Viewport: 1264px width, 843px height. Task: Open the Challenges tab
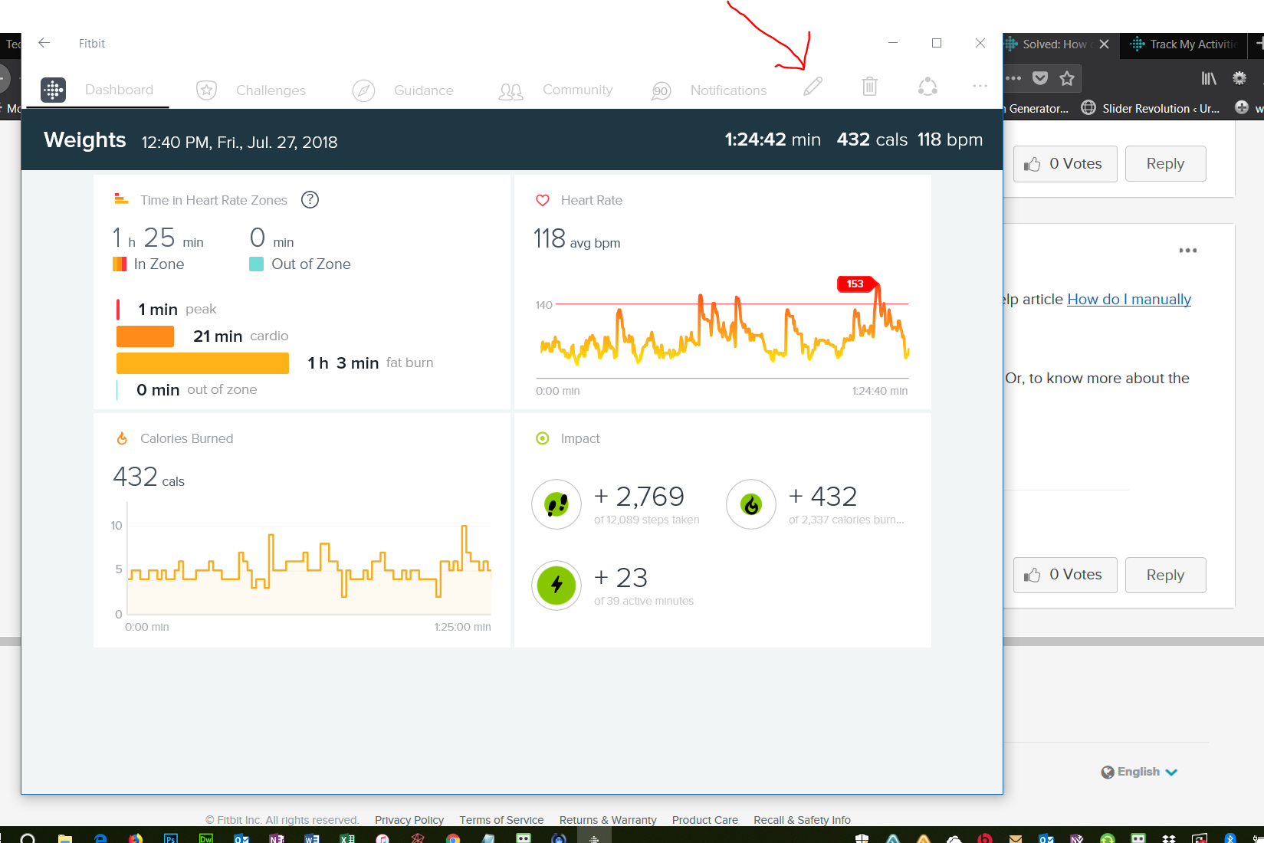pyautogui.click(x=270, y=90)
